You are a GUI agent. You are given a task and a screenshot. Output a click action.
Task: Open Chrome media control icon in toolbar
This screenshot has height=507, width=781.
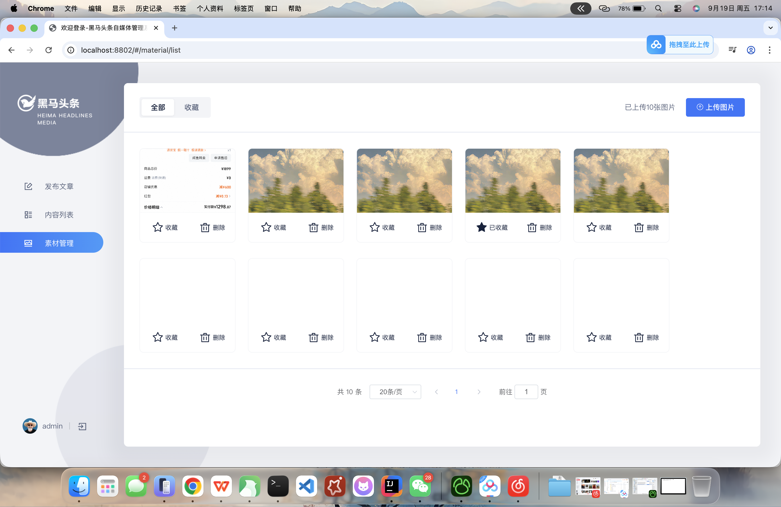pos(732,50)
